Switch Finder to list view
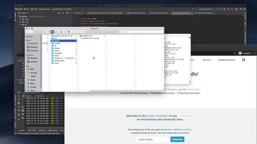 click(48, 32)
